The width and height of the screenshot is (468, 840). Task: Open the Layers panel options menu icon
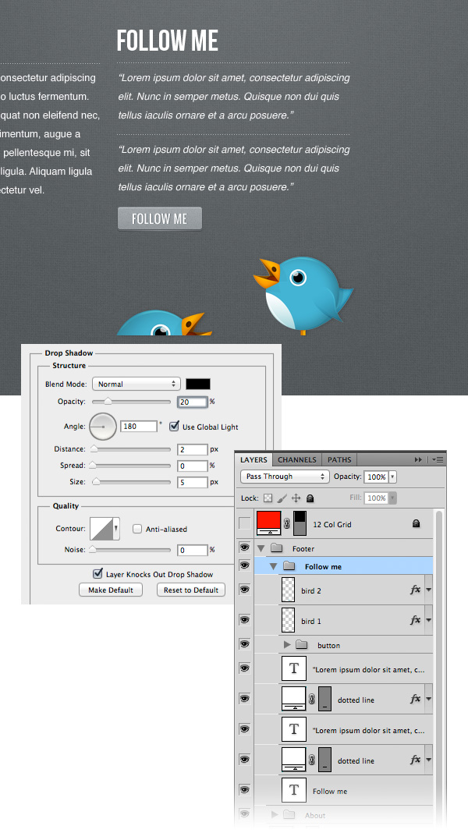click(438, 459)
